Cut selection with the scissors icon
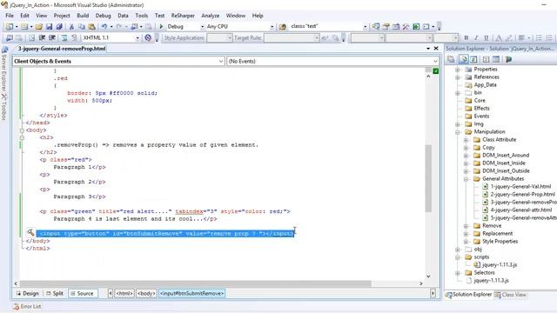The height and width of the screenshot is (313, 557). (71, 27)
